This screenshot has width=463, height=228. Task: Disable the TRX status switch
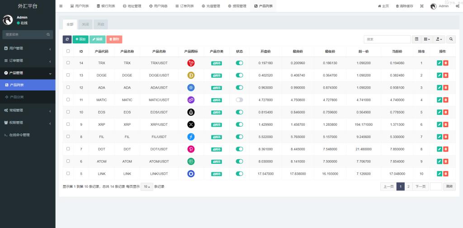pos(239,63)
